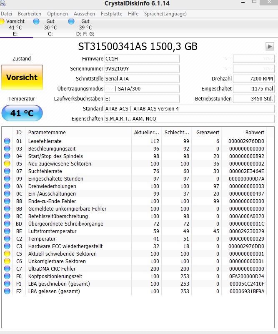Click the Schnittstelle field Serial ATA
Viewport: 278px width, 334px height.
(x=142, y=79)
